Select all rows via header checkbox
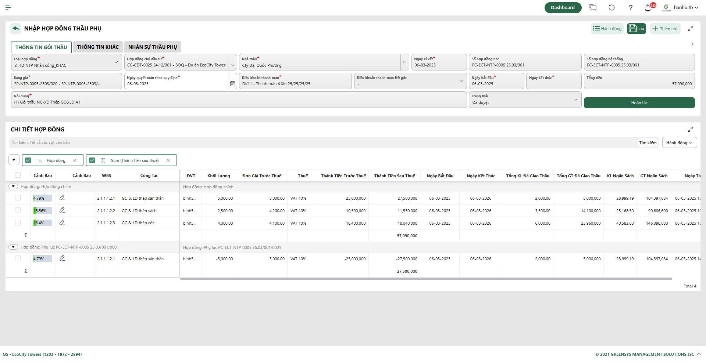This screenshot has width=706, height=362. tap(18, 175)
